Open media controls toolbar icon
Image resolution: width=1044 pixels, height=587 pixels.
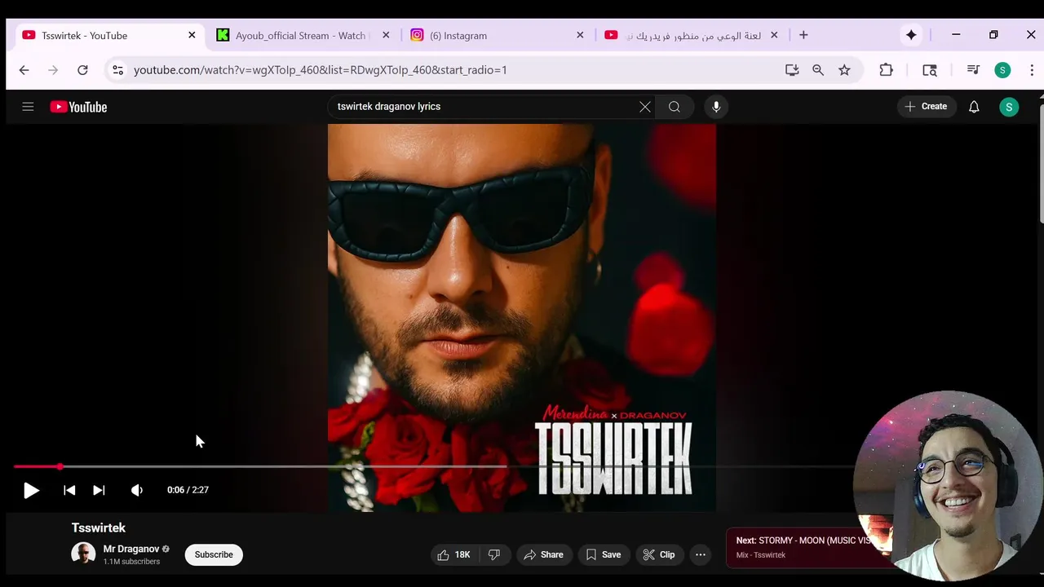point(973,70)
